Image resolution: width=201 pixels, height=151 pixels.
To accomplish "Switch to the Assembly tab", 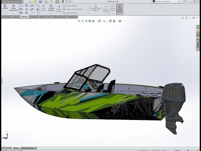I will coord(6,17).
